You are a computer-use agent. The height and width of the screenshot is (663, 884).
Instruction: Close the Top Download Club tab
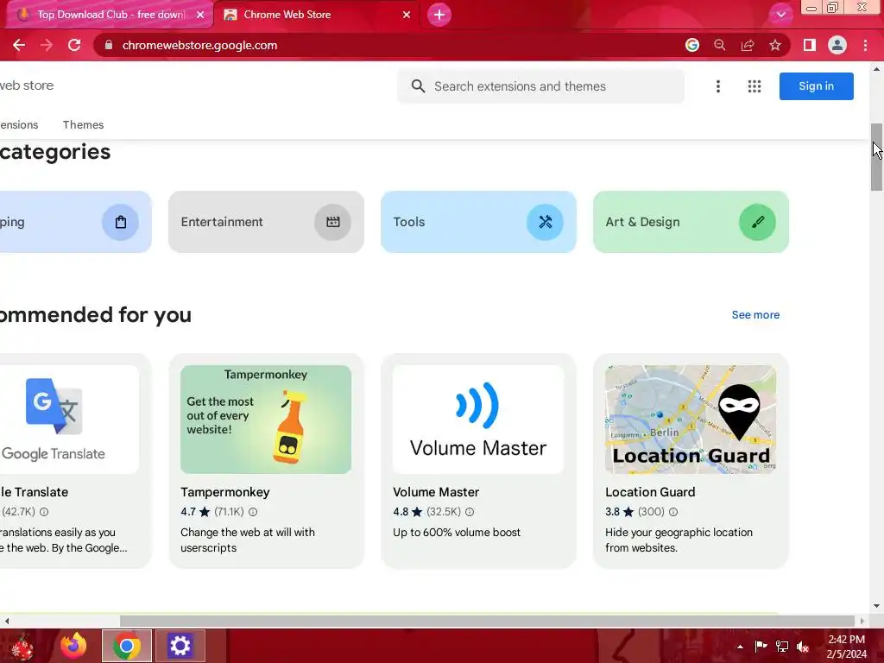200,15
